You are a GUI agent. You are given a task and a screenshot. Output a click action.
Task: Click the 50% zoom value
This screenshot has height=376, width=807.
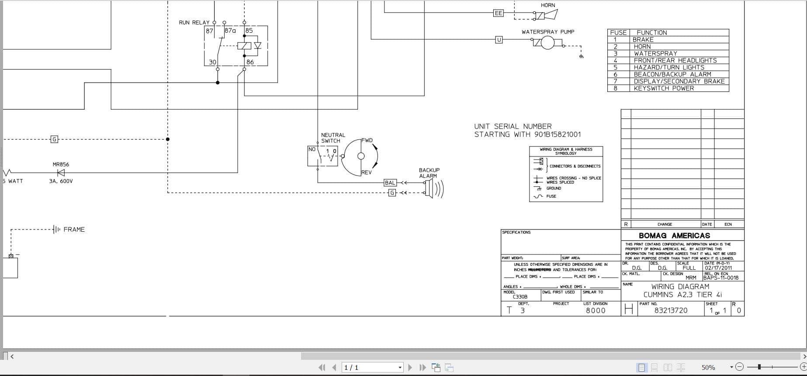pos(708,368)
